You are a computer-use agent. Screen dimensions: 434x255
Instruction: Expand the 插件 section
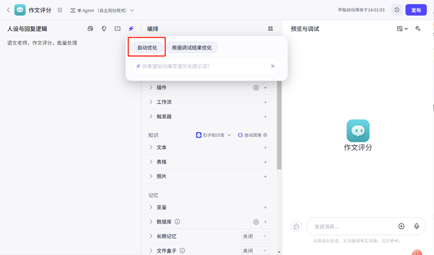point(151,88)
